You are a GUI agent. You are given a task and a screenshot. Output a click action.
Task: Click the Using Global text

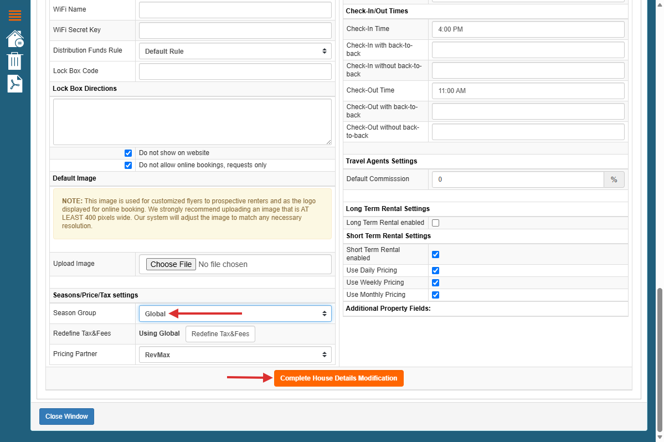point(159,333)
